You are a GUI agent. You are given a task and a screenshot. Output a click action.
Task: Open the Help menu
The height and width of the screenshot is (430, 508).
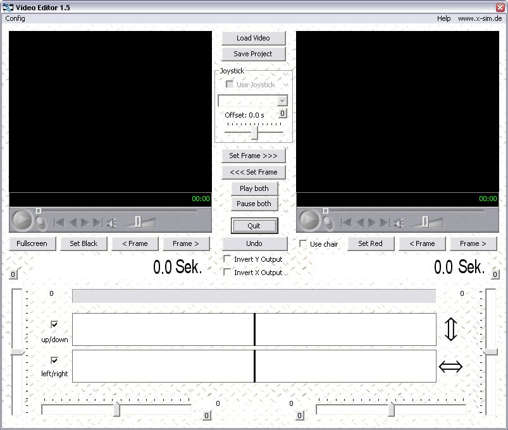(x=443, y=18)
